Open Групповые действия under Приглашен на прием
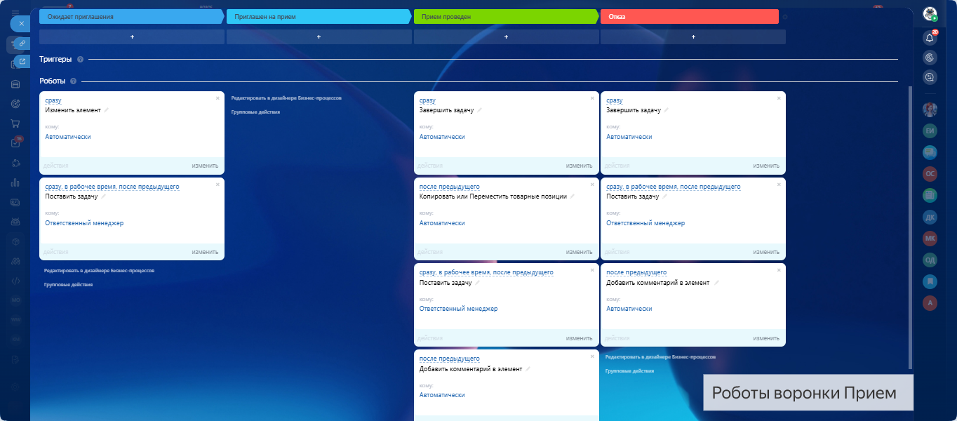The width and height of the screenshot is (957, 421). pos(255,112)
